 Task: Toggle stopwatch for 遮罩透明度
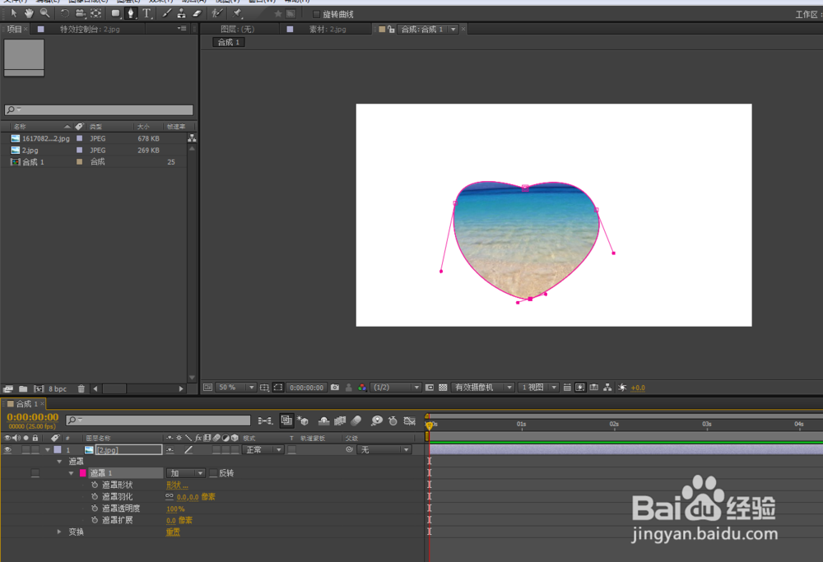pos(95,508)
